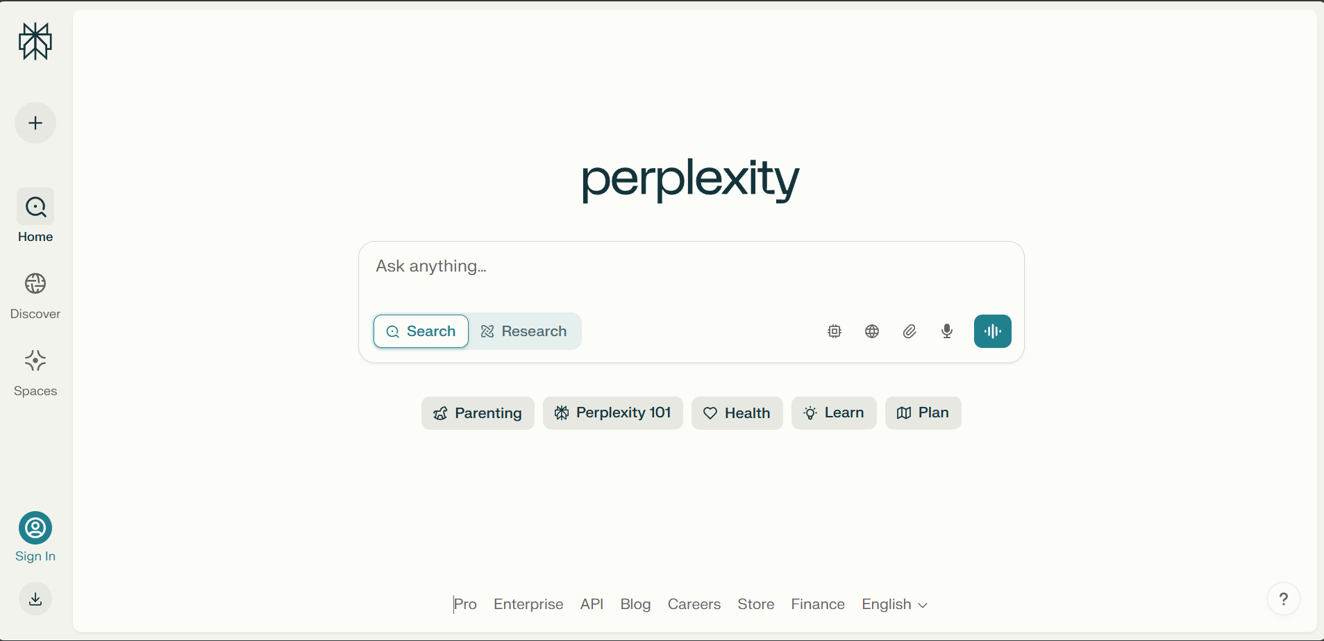Expand the English language dropdown

(x=894, y=604)
